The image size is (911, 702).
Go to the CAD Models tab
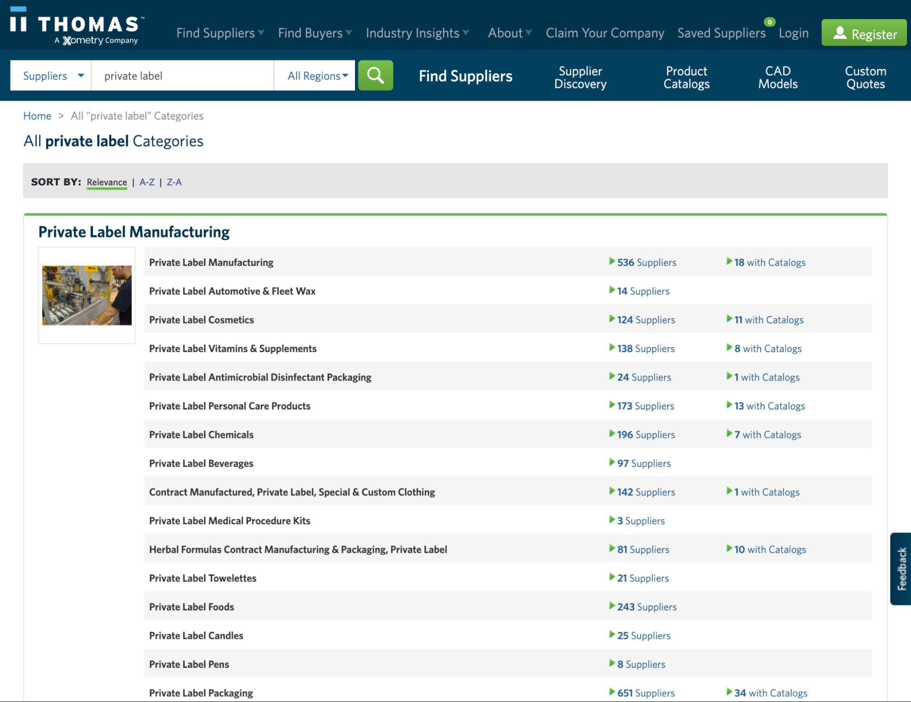pos(777,77)
